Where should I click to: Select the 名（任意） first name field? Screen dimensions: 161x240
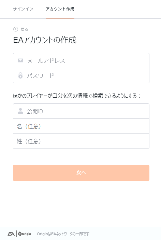point(81,126)
